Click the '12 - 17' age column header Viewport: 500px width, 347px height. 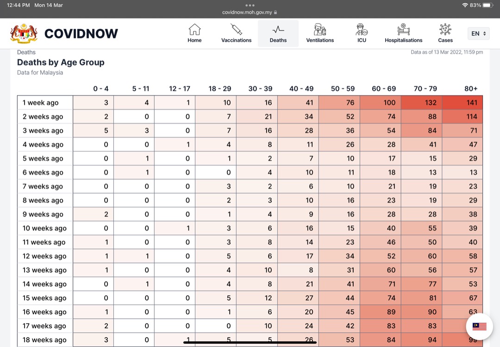tap(180, 88)
